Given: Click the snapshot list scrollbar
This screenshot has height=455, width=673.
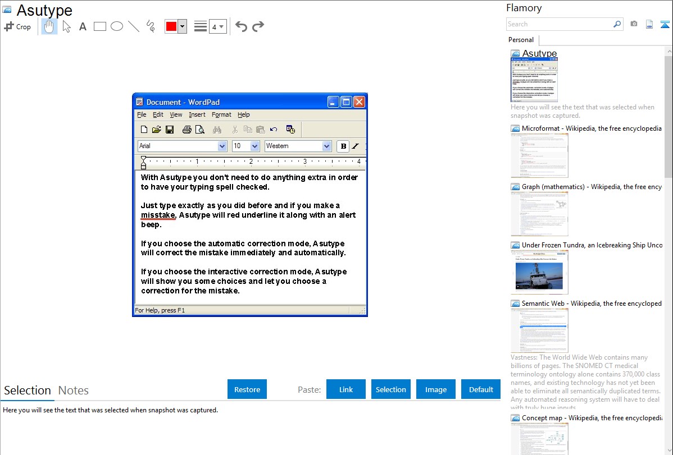Looking at the screenshot, I should pos(669,116).
